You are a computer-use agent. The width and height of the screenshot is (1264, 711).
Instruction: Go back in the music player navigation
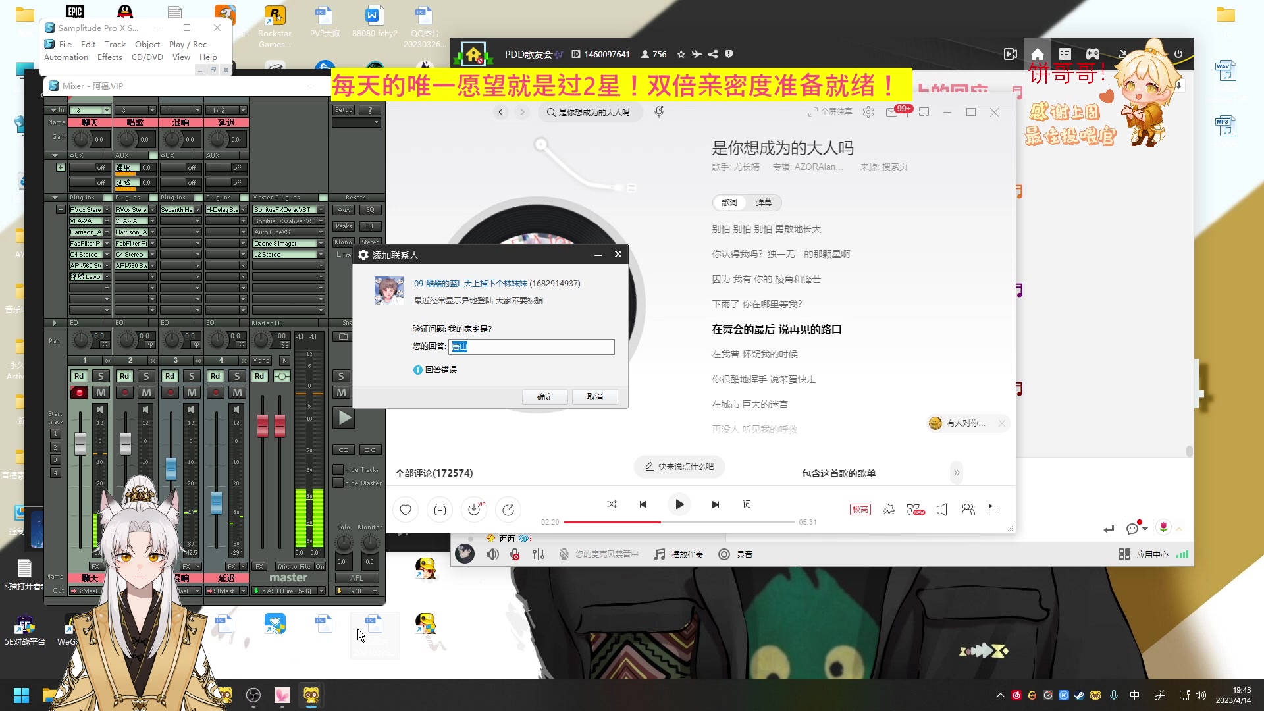click(501, 112)
